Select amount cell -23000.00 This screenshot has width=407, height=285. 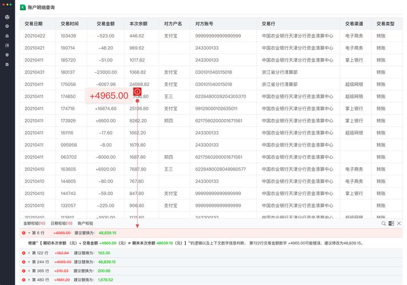point(106,72)
